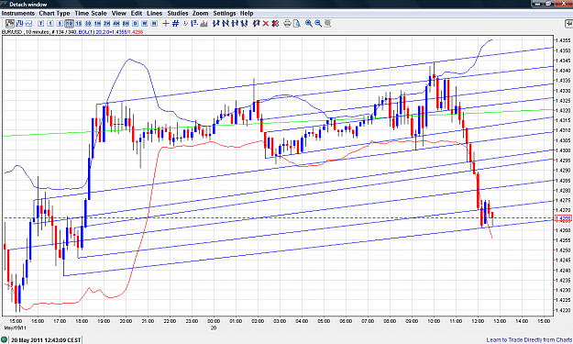Click the data labels icon beside the clock
The width and height of the screenshot is (573, 344).
[194, 24]
